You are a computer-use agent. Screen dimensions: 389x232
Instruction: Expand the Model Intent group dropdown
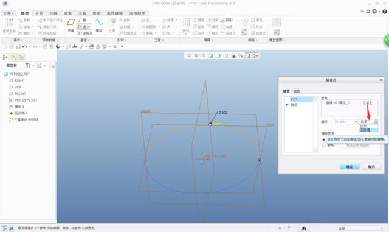(x=277, y=40)
